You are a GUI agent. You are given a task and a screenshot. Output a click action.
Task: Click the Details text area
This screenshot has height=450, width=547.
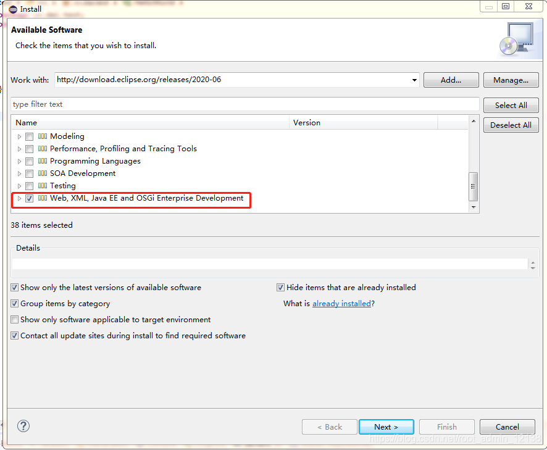[270, 264]
